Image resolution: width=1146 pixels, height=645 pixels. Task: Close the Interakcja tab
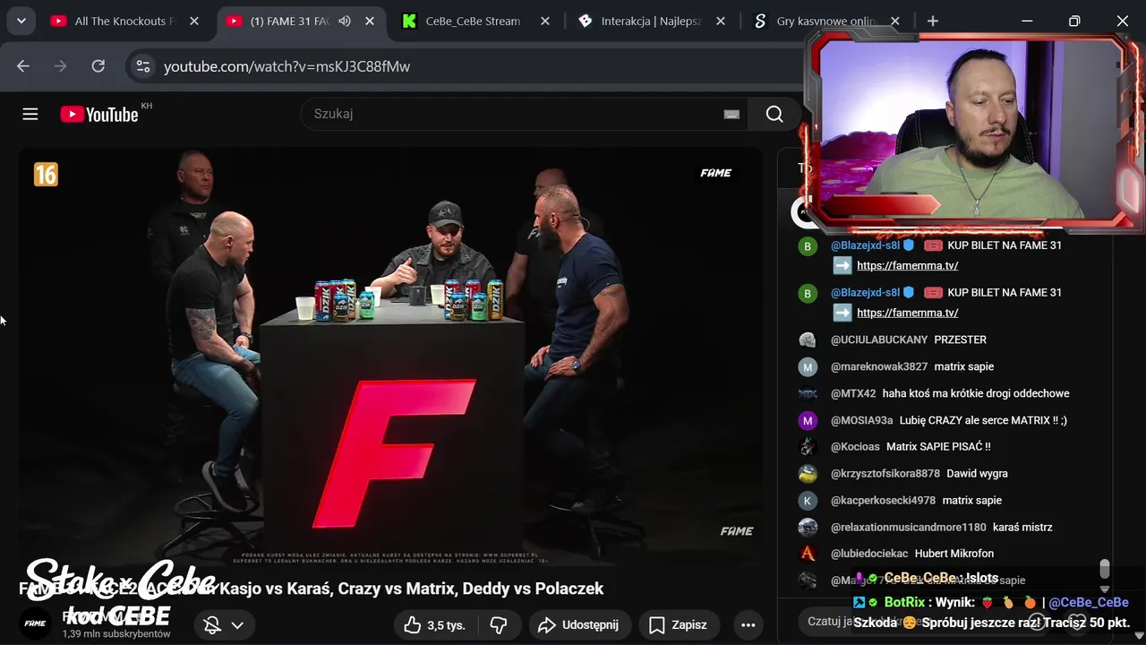pyautogui.click(x=721, y=21)
